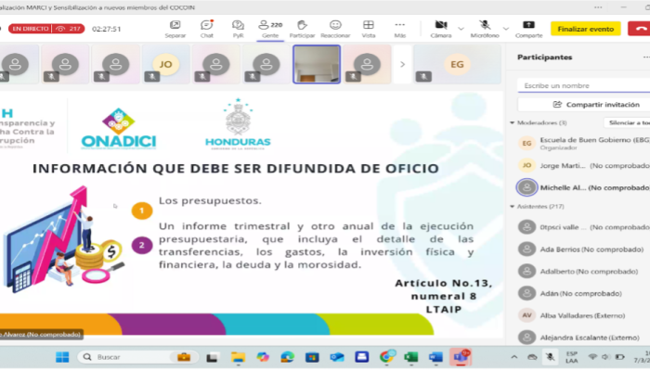650x371 pixels.
Task: Unmute the Micrófono
Action: pos(484,29)
